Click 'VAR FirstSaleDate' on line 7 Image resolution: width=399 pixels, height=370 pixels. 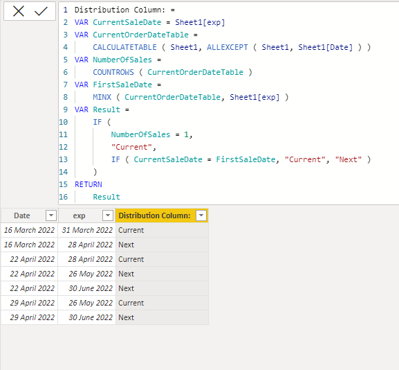click(x=113, y=85)
